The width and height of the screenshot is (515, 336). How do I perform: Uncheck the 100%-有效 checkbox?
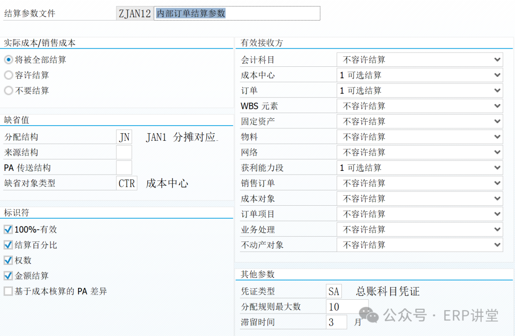pyautogui.click(x=8, y=230)
